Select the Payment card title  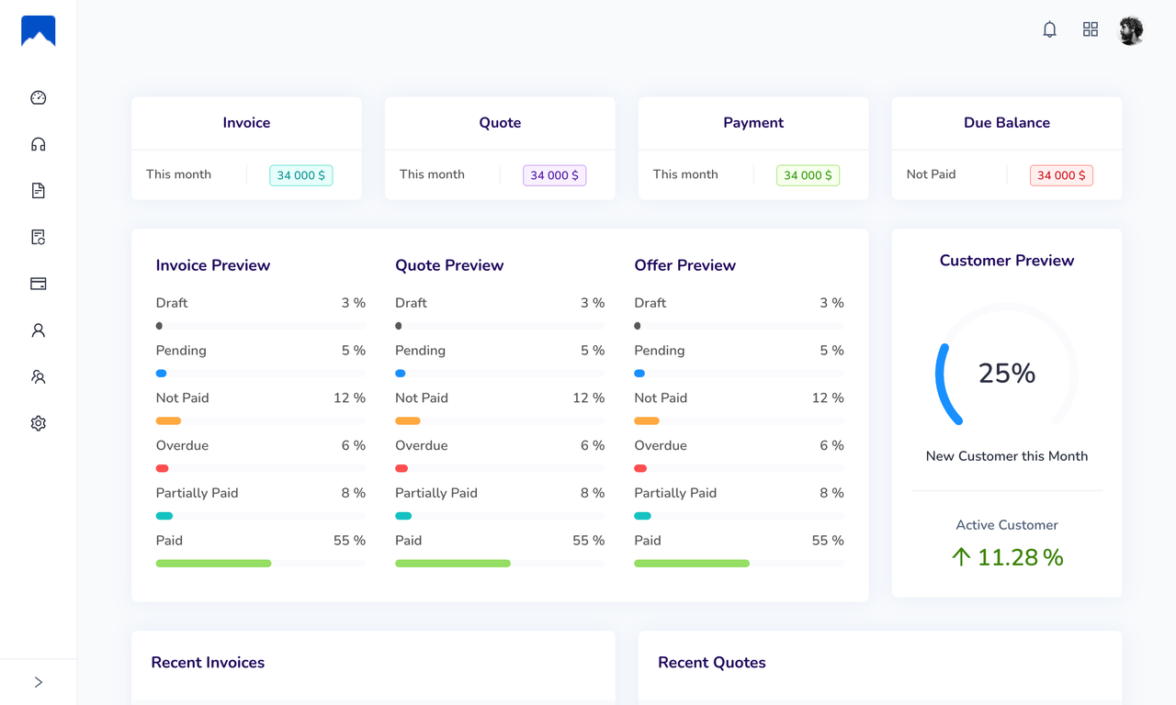point(753,123)
